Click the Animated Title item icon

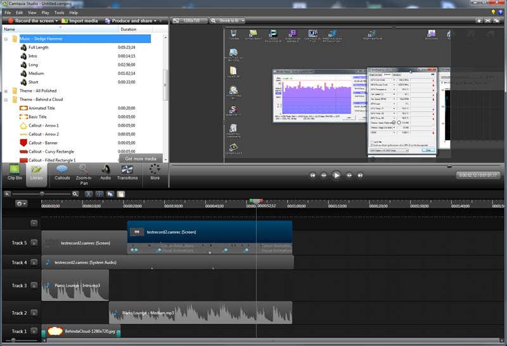click(23, 108)
